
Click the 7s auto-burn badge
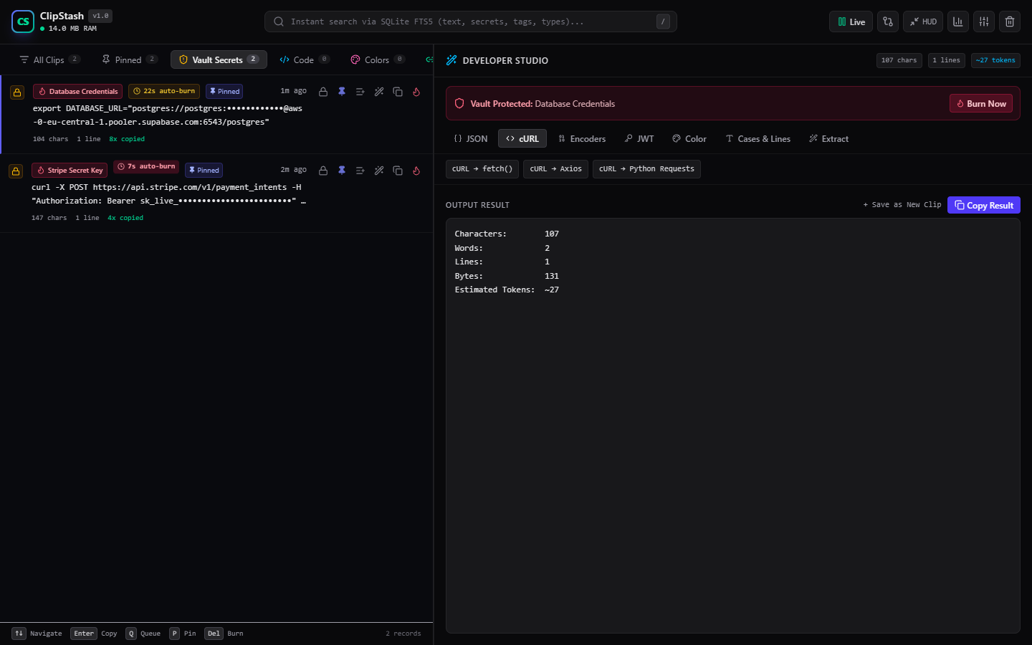[x=146, y=166]
